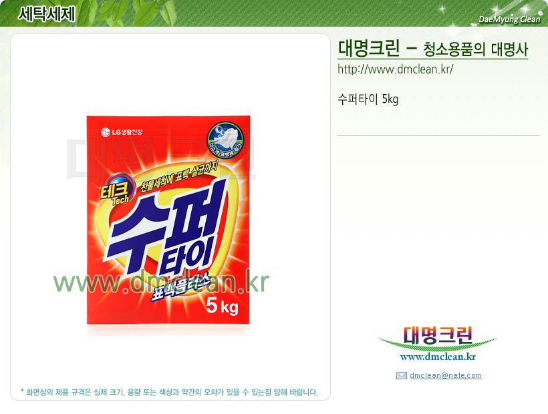548x414 pixels.
Task: Click the 대명크린 rainbow logo
Action: pos(438,337)
